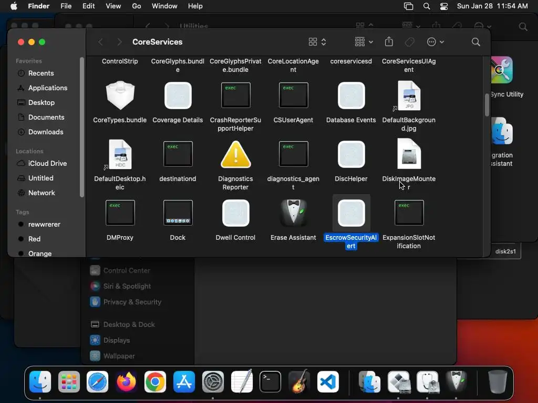Open Spotlight search in the menu bar
The height and width of the screenshot is (403, 538).
pyautogui.click(x=427, y=6)
